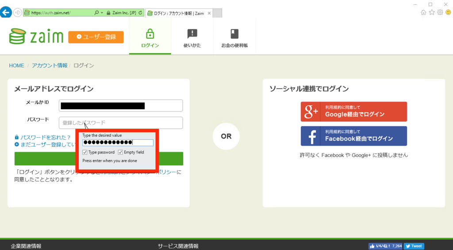Open パスワードを忘れた？ link
Image resolution: width=453 pixels, height=250 pixels.
tap(43, 137)
